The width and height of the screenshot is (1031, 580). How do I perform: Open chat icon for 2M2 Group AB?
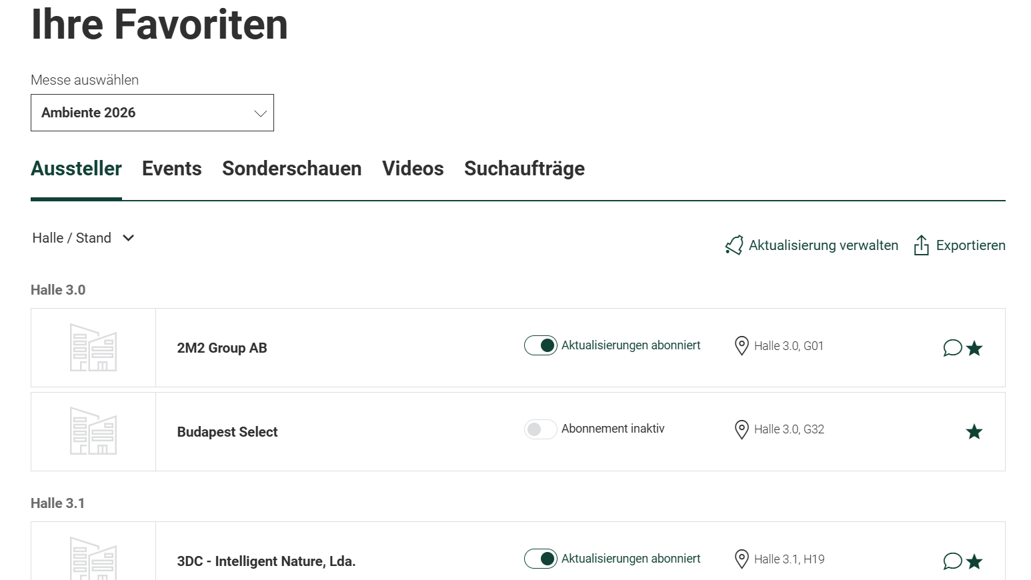pos(952,348)
